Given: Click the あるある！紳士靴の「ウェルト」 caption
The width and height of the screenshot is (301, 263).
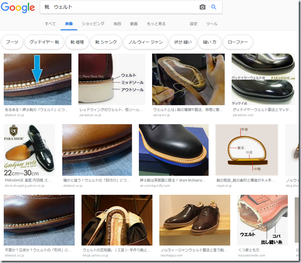Looking at the screenshot, I should 37,110.
